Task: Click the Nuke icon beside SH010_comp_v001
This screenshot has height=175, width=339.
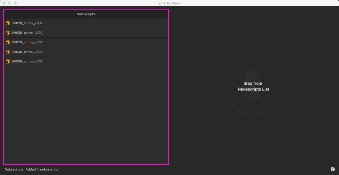Action: 8,42
